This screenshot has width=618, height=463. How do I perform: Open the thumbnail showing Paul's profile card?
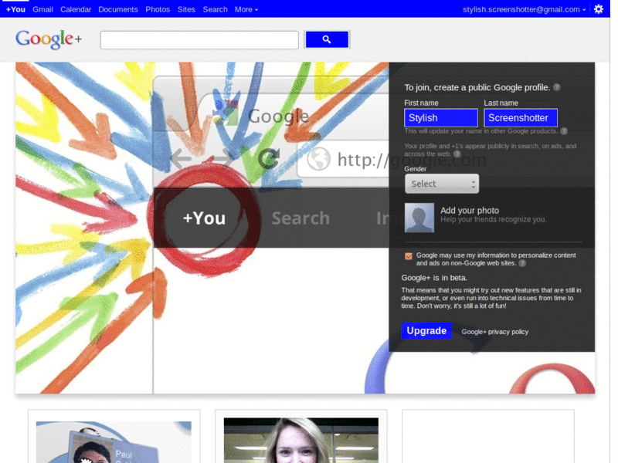[114, 441]
